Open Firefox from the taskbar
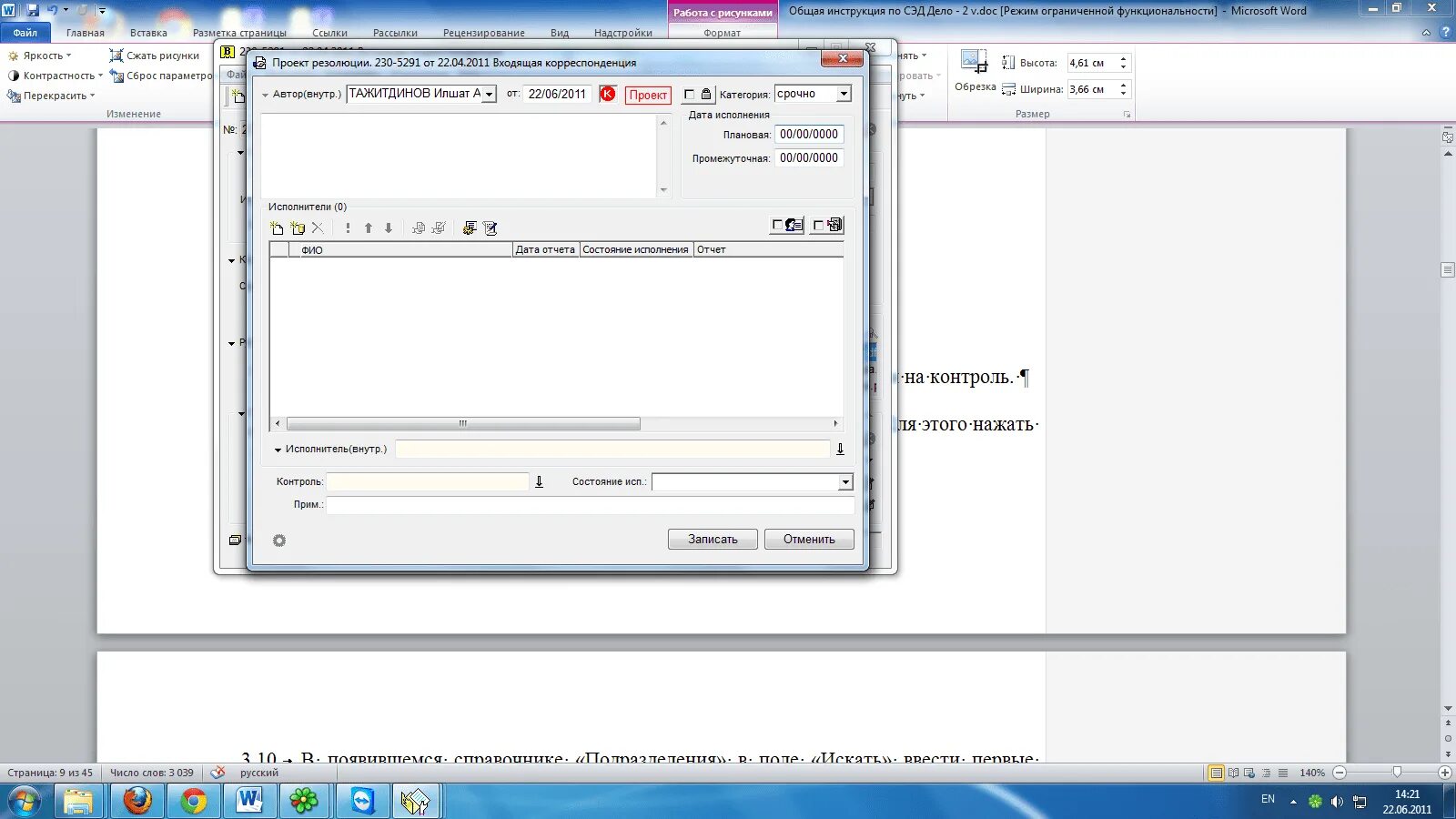The image size is (1456, 819). pos(137,801)
